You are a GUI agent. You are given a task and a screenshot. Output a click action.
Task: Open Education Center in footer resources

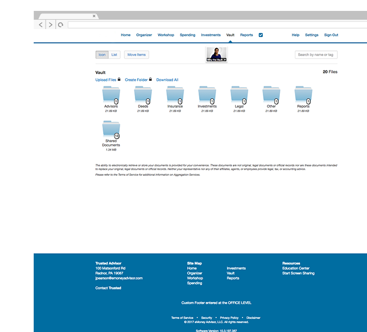click(296, 268)
